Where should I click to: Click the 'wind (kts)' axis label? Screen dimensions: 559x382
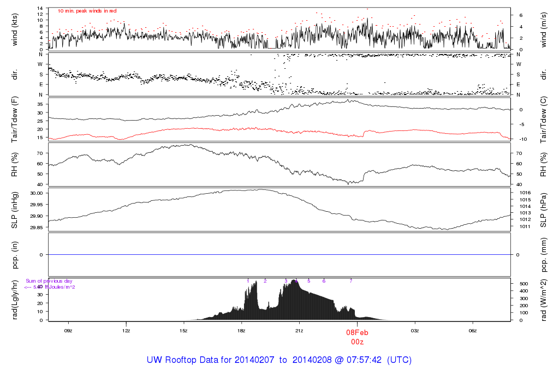coord(15,29)
